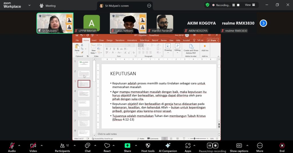Toggle Show captions
293x153 pixels.
pos(239,147)
